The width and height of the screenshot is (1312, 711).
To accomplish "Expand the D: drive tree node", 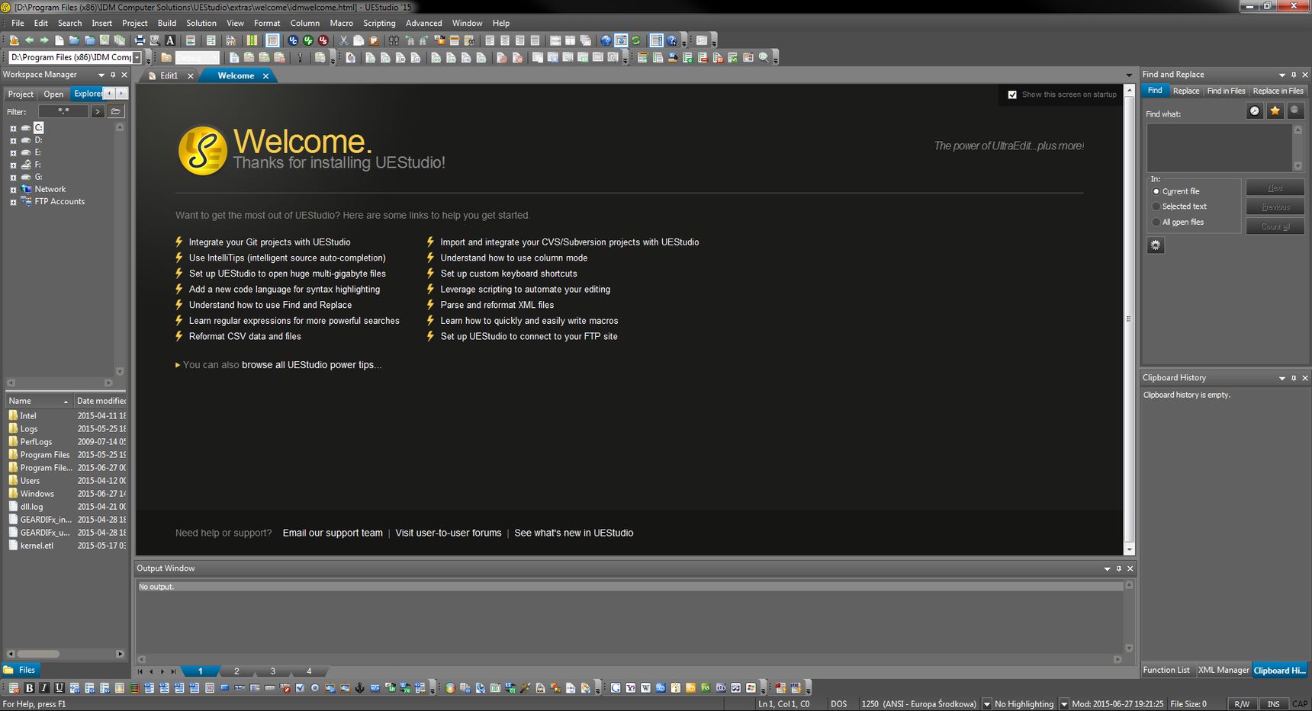I will click(13, 140).
